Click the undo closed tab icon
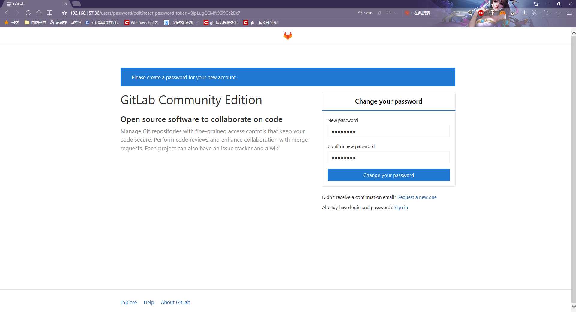576x312 pixels. coord(546,13)
